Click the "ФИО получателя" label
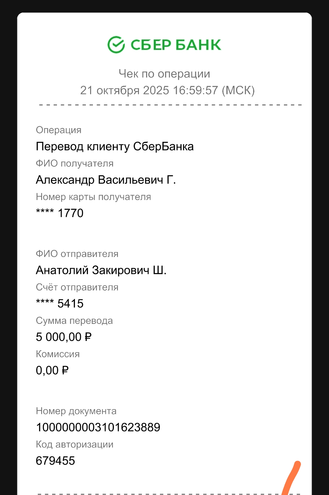Image resolution: width=329 pixels, height=495 pixels. [75, 163]
